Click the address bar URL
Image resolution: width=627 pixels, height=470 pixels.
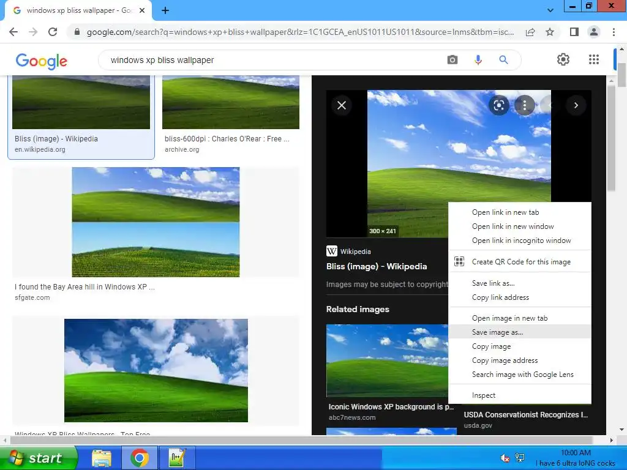click(x=300, y=32)
